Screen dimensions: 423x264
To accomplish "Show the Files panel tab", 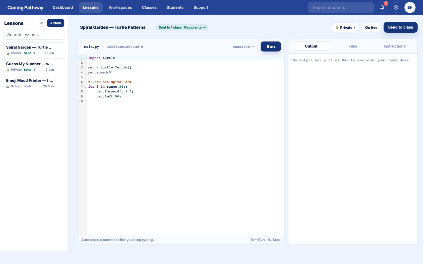I will coord(353,46).
